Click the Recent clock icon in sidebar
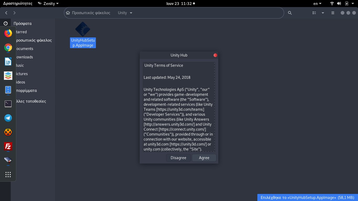358x201 pixels. (6, 23)
